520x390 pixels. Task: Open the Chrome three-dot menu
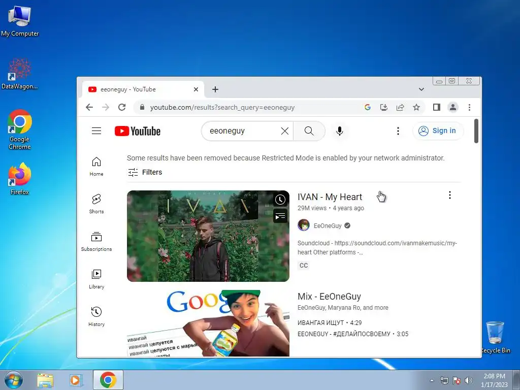coord(469,107)
